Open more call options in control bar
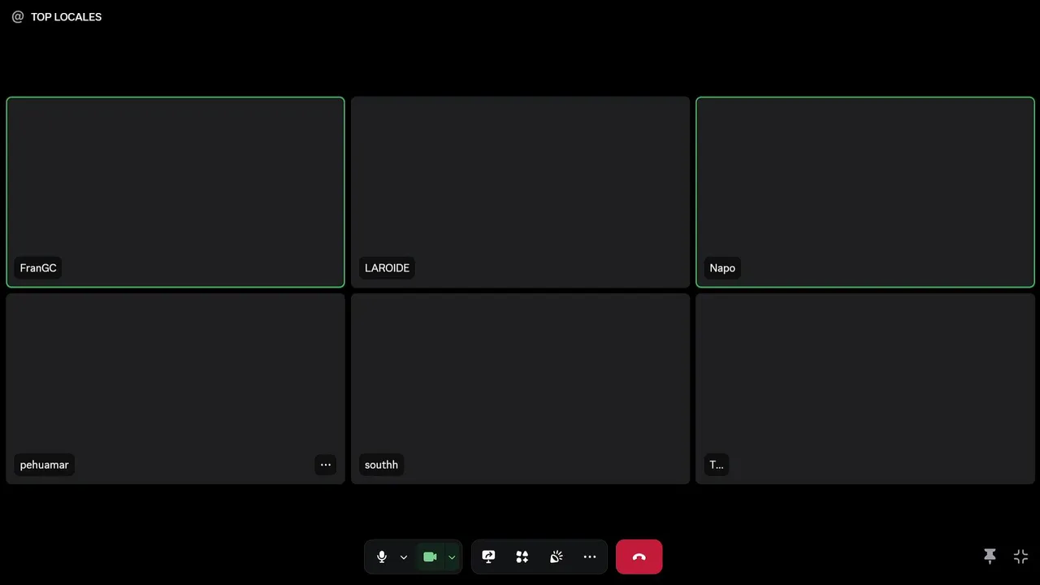Viewport: 1040px width, 585px height. point(590,557)
